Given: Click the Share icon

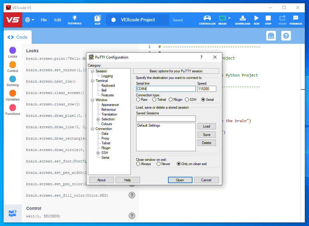Looking at the screenshot, I should coord(282,20).
